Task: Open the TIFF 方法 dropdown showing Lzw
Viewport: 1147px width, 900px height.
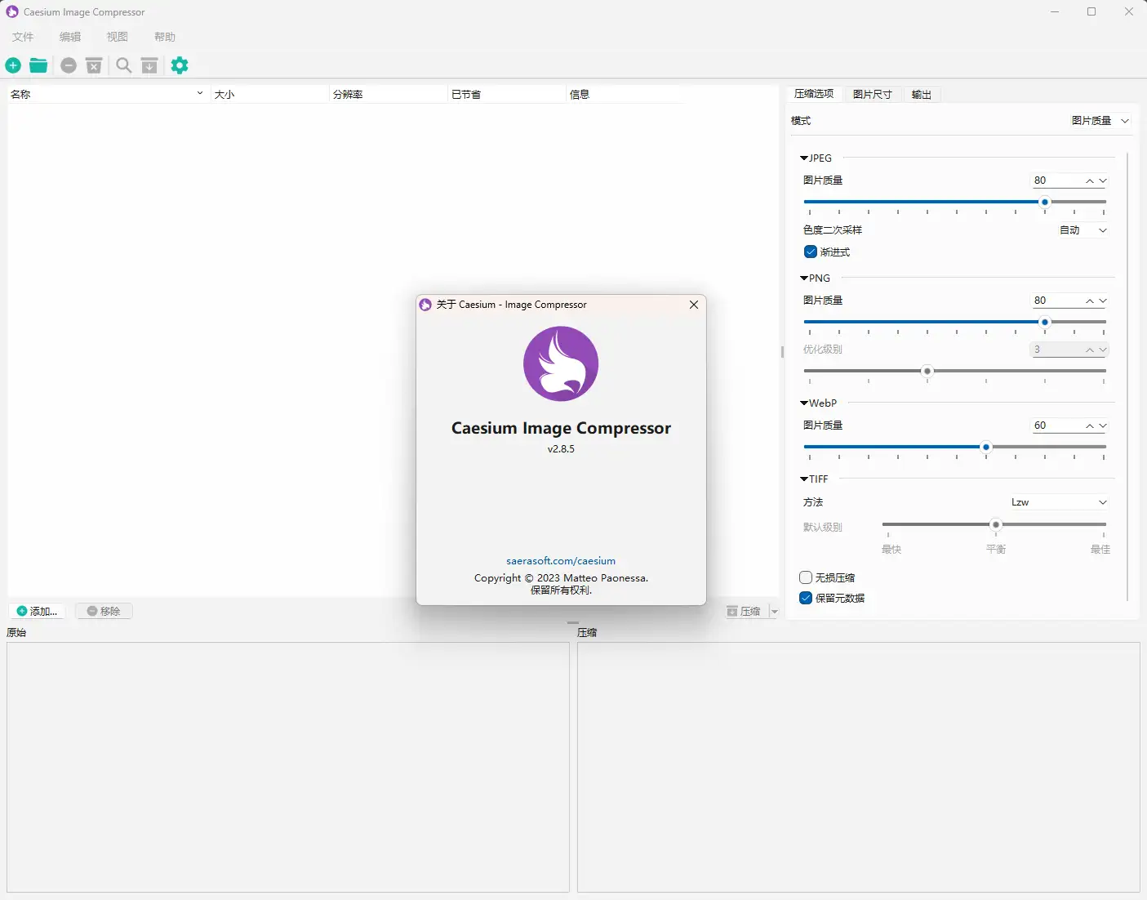Action: (1058, 502)
